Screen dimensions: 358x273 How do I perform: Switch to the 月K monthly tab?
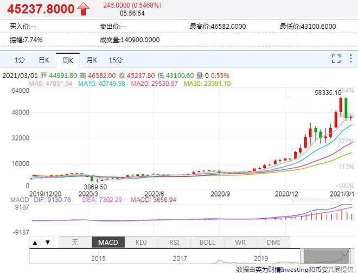pos(92,60)
